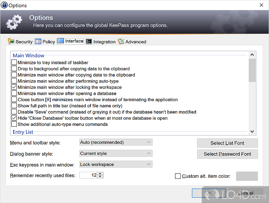Uncheck 'Minimize main window after locking the workspace'
This screenshot has width=269, height=203.
coord(14,87)
